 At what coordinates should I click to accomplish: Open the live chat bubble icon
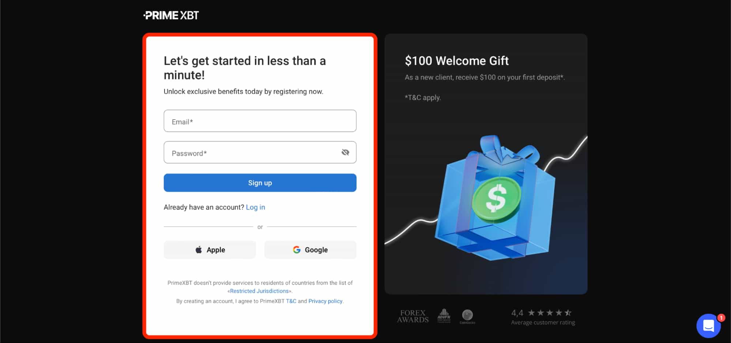tap(708, 325)
